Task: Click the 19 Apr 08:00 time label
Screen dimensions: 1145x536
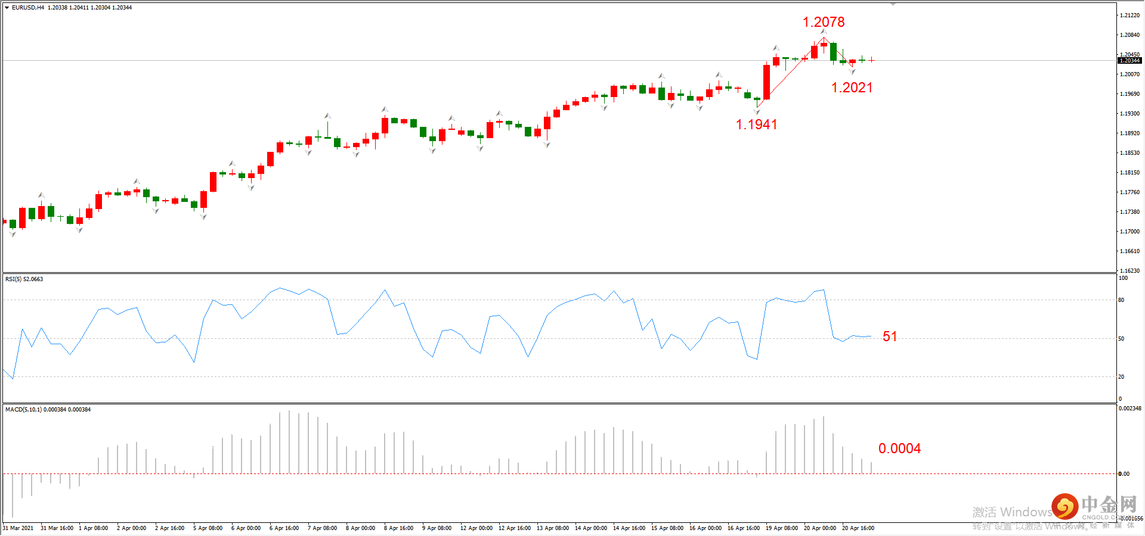Action: (x=782, y=528)
